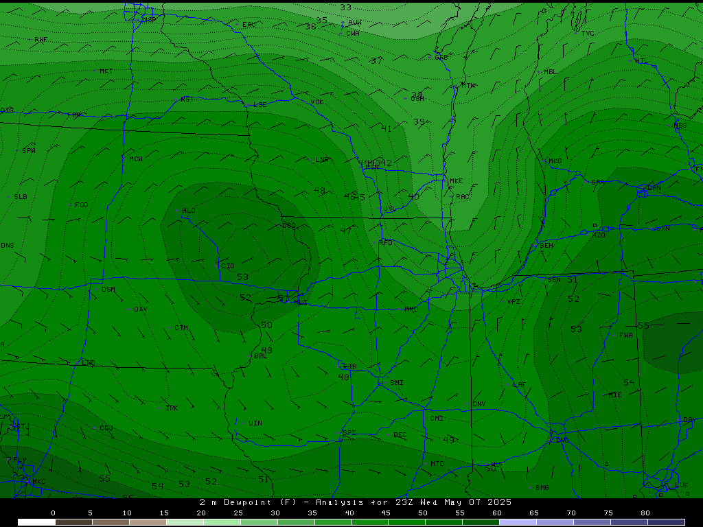Click the EAU station label
The image size is (703, 527).
(249, 24)
